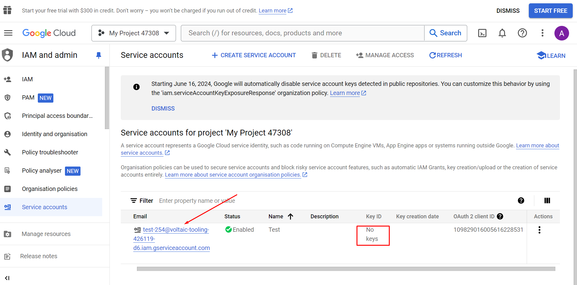Screen dimensions: 577x285
Task: Toggle the Name column sort order
Action: (x=290, y=216)
